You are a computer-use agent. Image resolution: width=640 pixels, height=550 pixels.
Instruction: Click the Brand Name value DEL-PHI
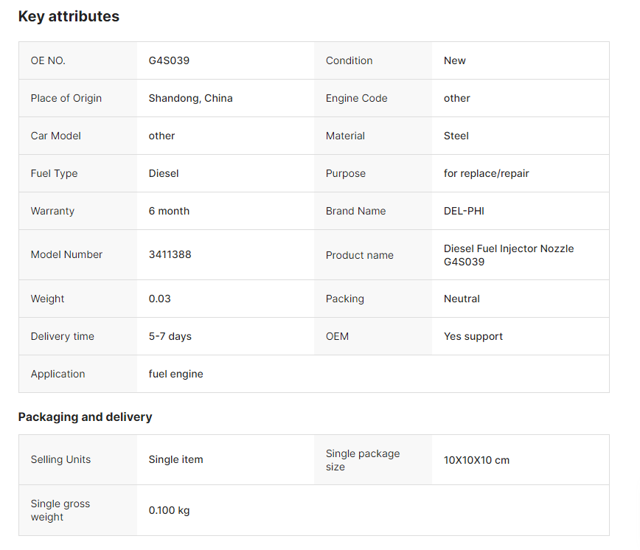(464, 211)
